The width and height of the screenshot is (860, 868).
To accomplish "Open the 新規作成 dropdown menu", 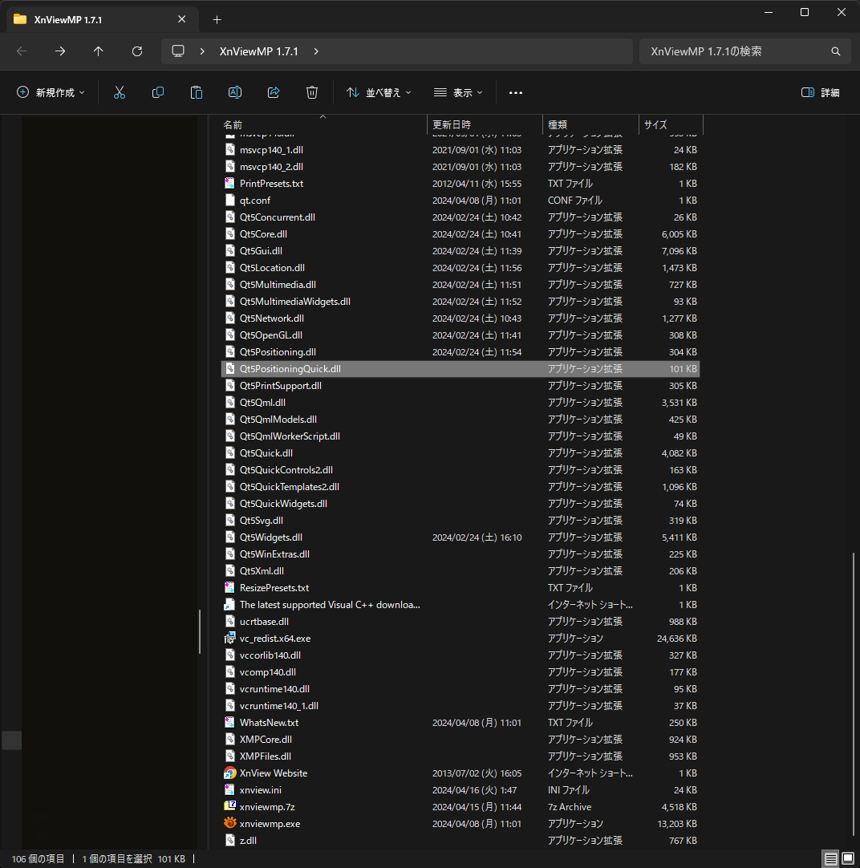I will tap(51, 93).
